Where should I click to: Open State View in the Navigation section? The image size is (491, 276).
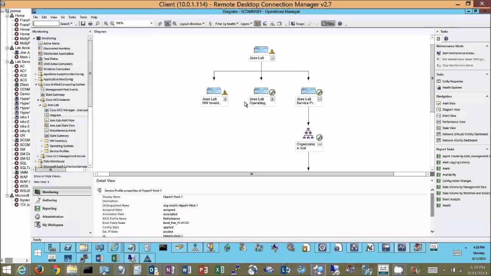coord(449,128)
